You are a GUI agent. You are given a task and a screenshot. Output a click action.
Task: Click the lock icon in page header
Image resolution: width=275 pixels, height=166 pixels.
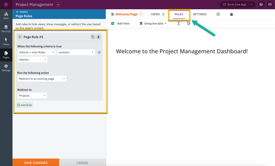click(x=231, y=14)
